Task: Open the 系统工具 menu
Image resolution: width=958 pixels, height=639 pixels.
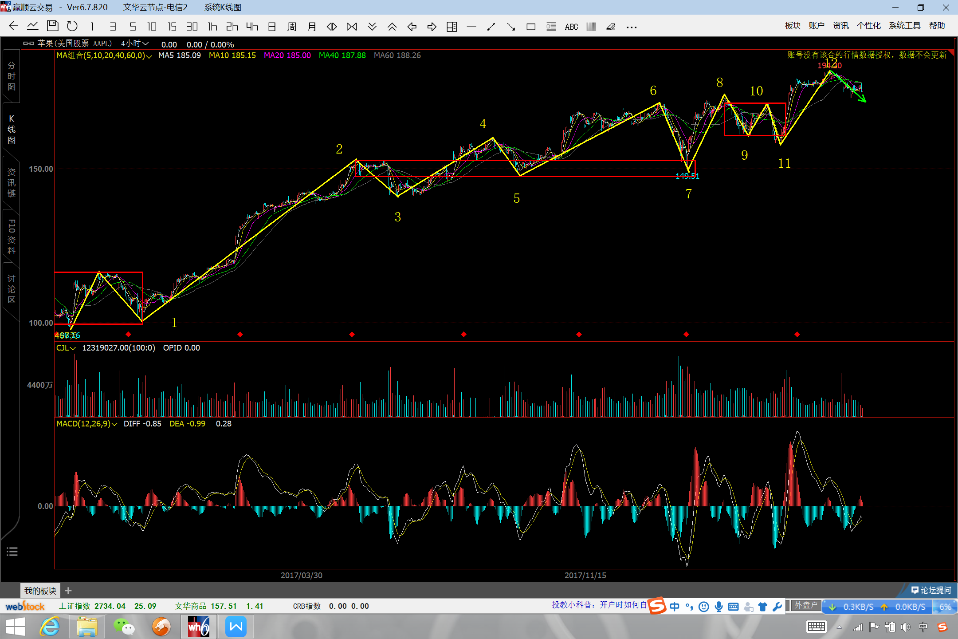Action: [904, 26]
